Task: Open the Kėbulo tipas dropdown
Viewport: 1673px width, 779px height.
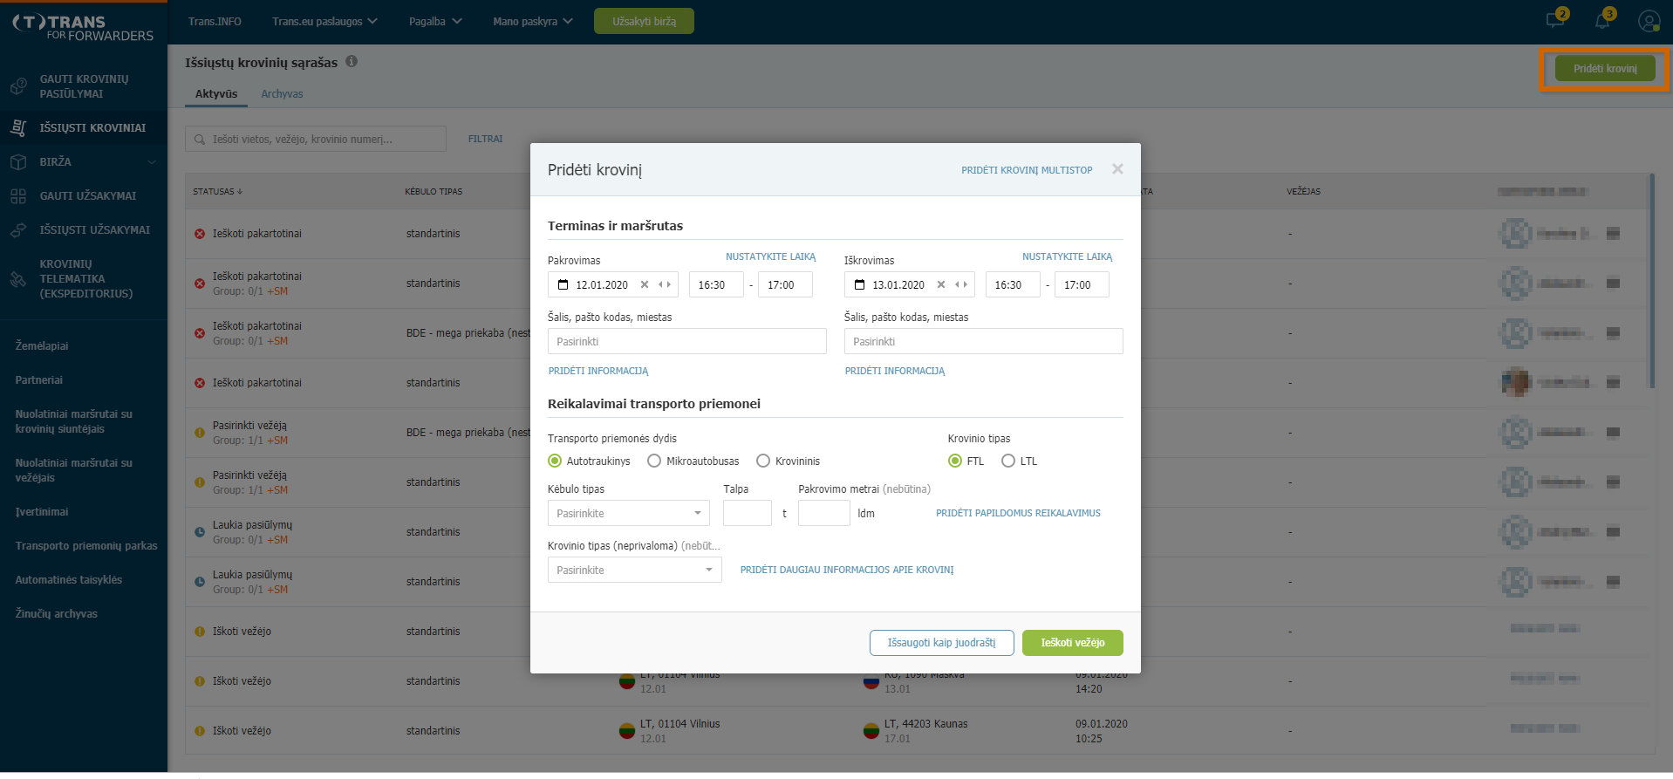Action: 629,513
